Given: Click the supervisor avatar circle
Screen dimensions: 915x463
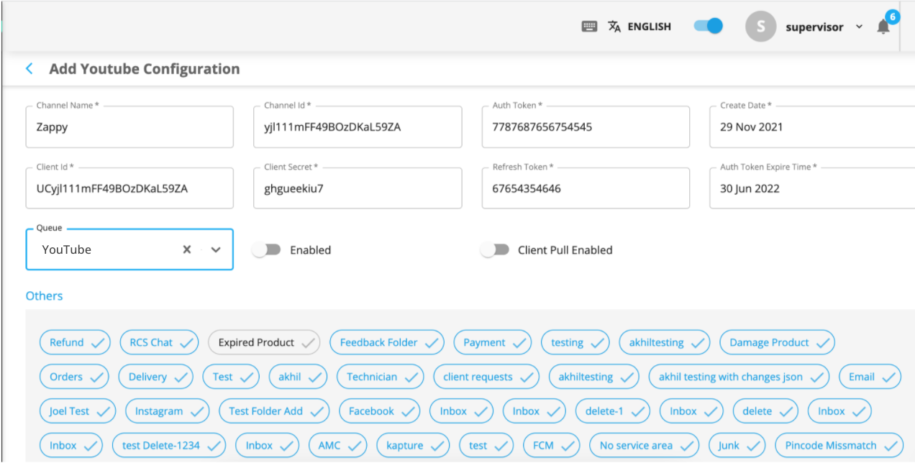Looking at the screenshot, I should click(x=761, y=27).
